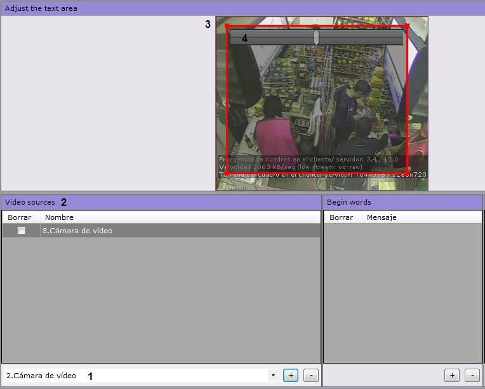Tick the Borrar checkbox for 8.Cámara de vídeo
Screen dimensions: 485x389
(x=21, y=231)
